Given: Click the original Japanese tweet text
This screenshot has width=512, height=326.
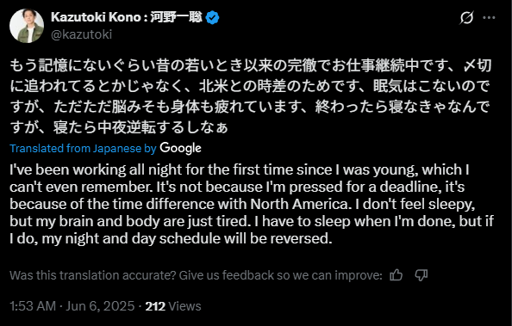Looking at the screenshot, I should pos(251,96).
